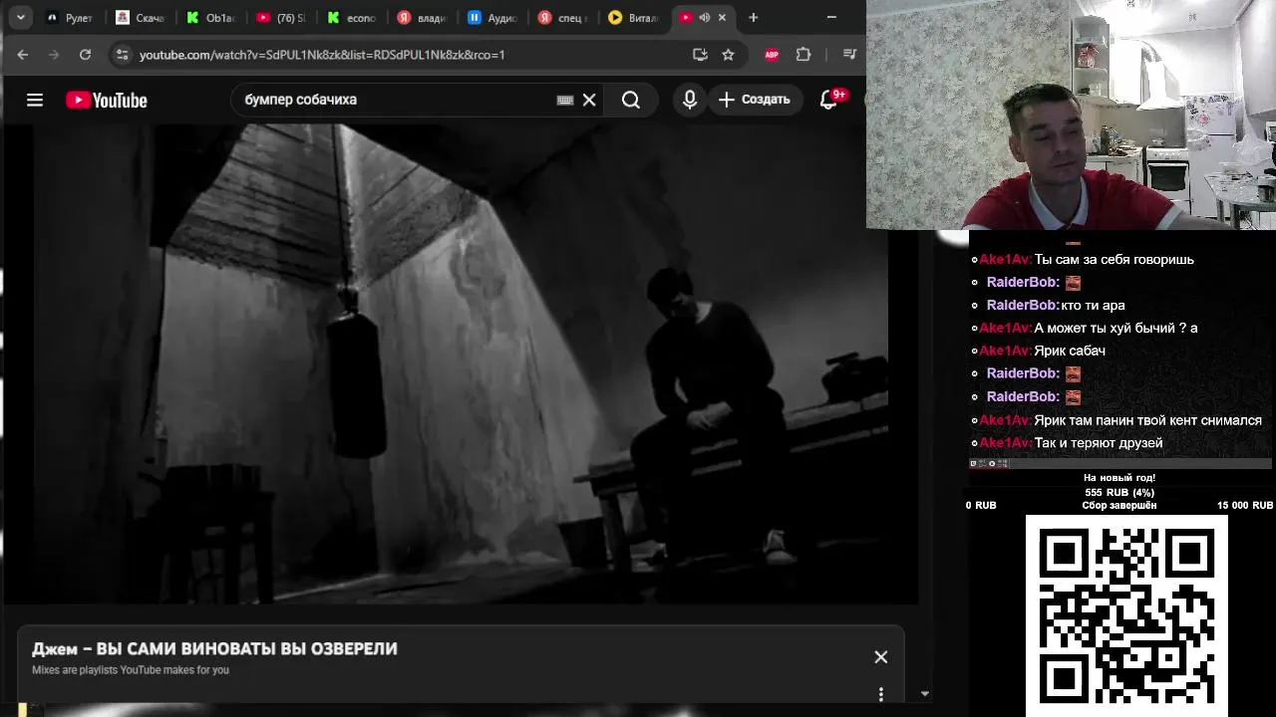
Task: Open the on-screen keyboard in search box
Action: click(x=565, y=100)
